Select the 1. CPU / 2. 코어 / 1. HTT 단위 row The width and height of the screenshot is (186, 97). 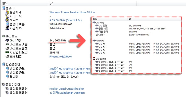pos(114,65)
